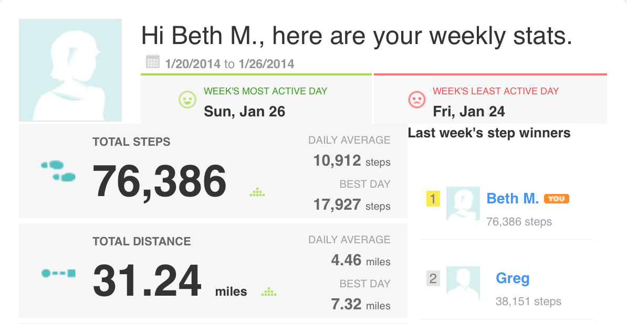Open Beth M.'s large profile picture
The image size is (627, 324).
70,71
